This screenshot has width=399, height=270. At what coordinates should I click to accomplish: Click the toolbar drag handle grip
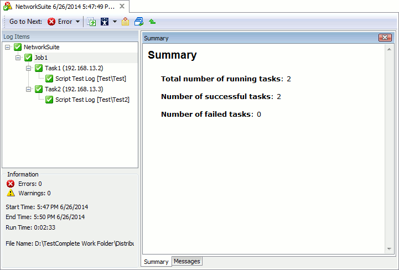[4, 22]
